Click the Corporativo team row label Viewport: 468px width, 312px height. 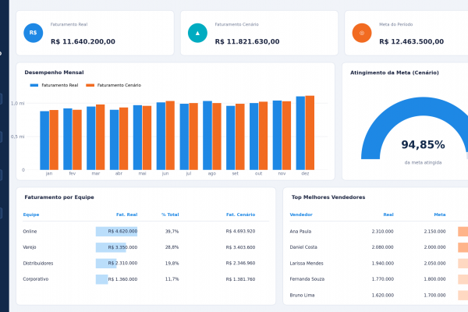36,279
